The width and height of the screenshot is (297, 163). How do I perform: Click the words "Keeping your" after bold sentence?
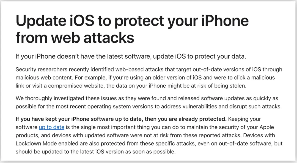pos(244,119)
